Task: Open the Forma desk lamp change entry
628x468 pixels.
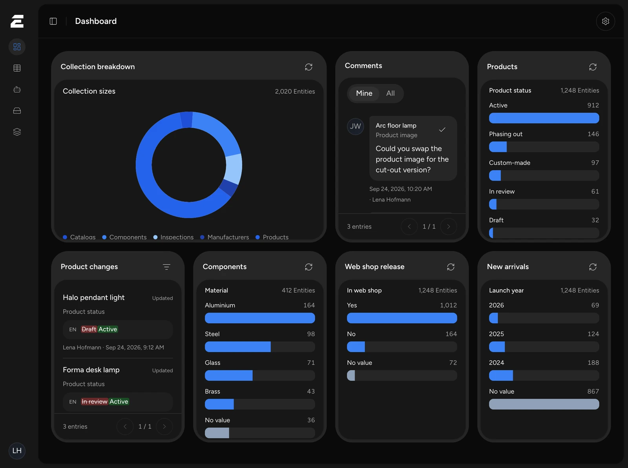Action: point(91,370)
